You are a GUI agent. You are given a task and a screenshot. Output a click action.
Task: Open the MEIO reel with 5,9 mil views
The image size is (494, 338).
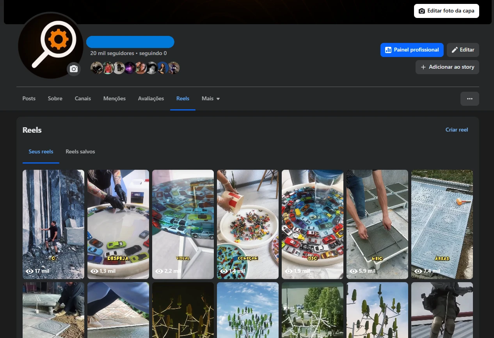click(377, 224)
